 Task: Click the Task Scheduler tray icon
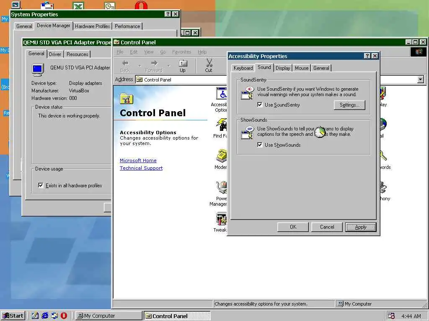tap(391, 316)
